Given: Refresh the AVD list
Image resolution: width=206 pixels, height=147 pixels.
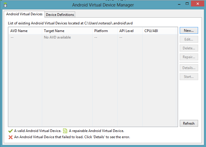Looking at the screenshot, I should pos(189,123).
